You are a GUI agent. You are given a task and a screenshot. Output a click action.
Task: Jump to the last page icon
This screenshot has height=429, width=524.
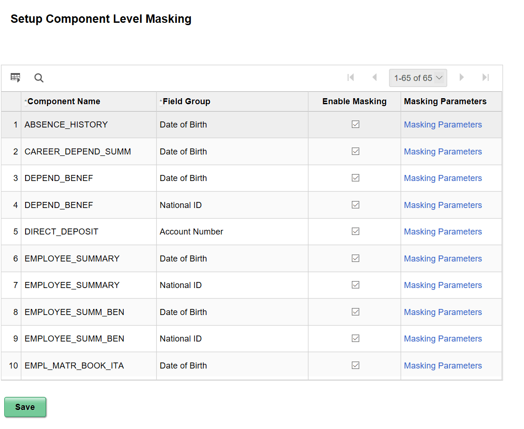[485, 77]
